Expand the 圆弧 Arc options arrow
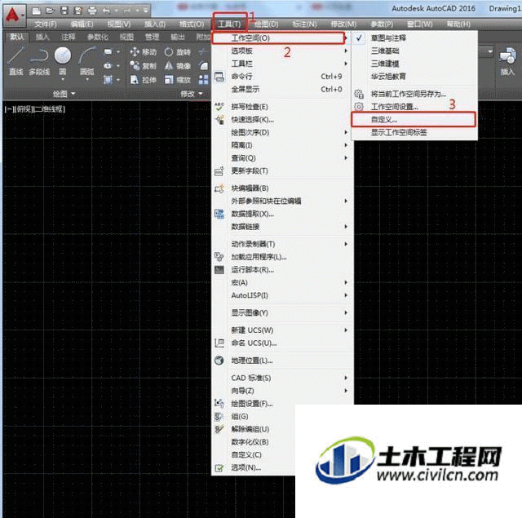Image resolution: width=522 pixels, height=518 pixels. tap(87, 80)
